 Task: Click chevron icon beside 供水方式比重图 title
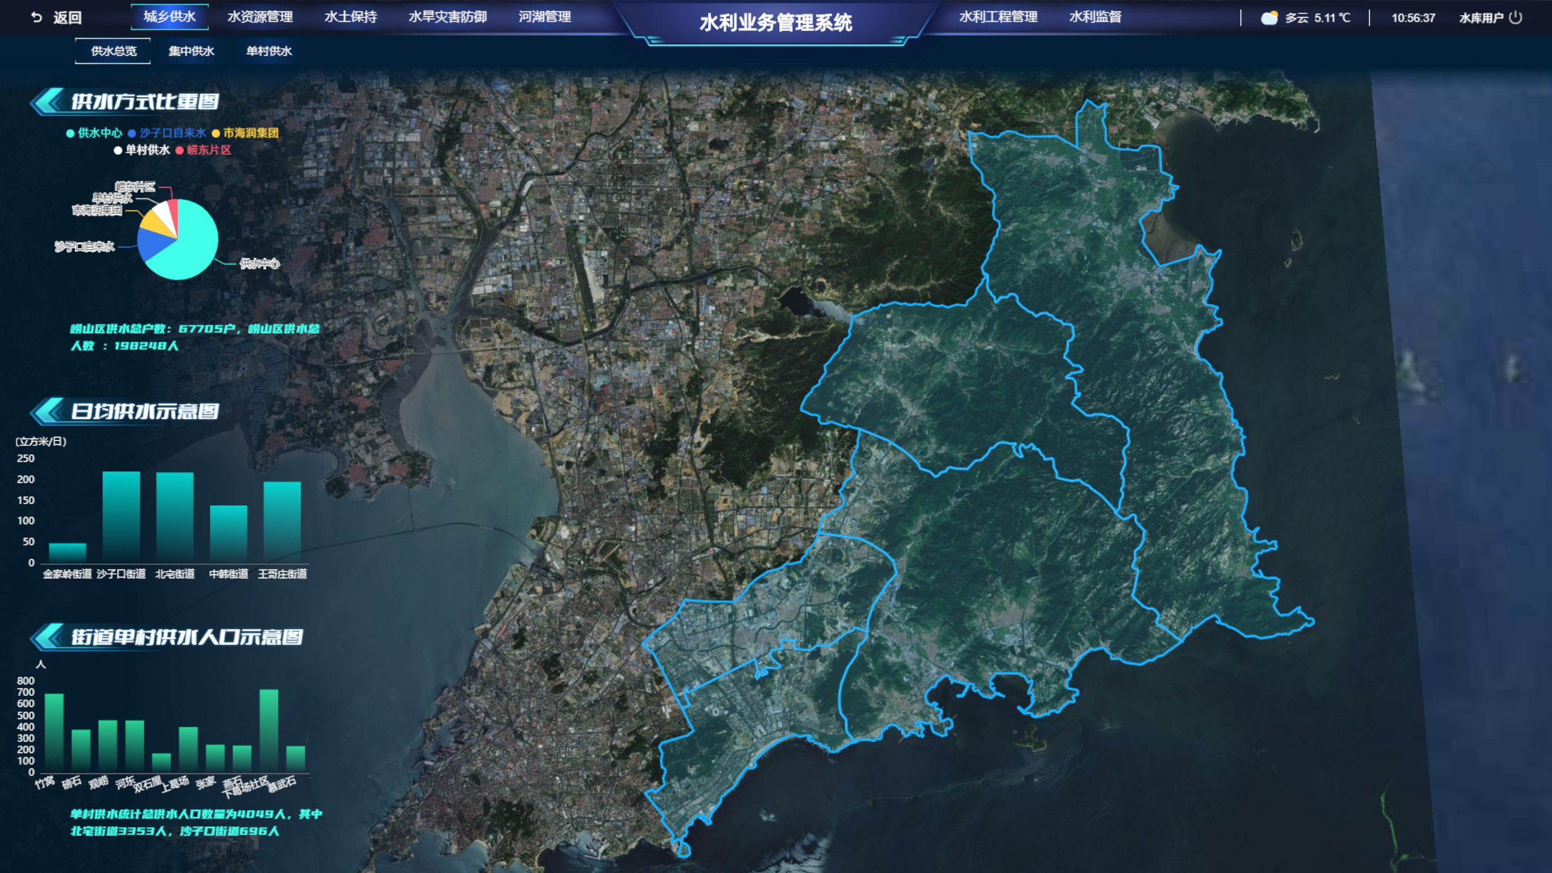click(47, 101)
